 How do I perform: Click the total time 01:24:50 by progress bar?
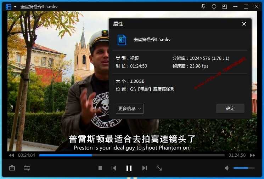[237, 155]
